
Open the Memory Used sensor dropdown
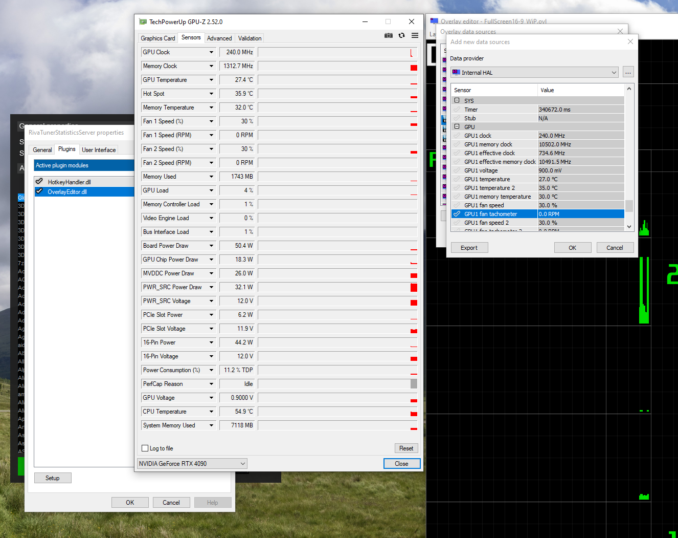(211, 177)
